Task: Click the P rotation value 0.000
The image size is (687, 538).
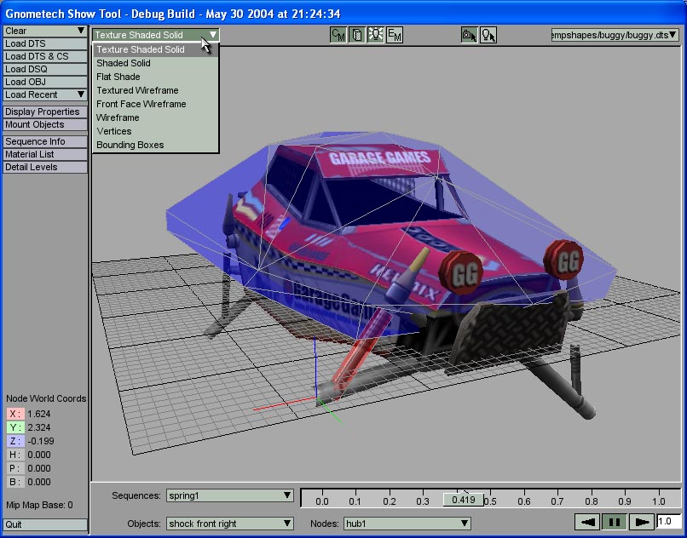Action: tap(39, 468)
